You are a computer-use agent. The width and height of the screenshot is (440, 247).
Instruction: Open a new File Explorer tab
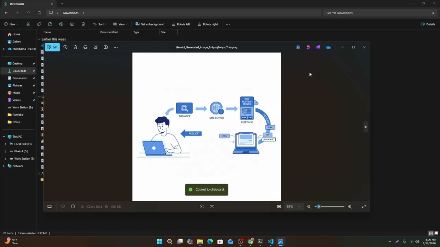[x=62, y=4]
